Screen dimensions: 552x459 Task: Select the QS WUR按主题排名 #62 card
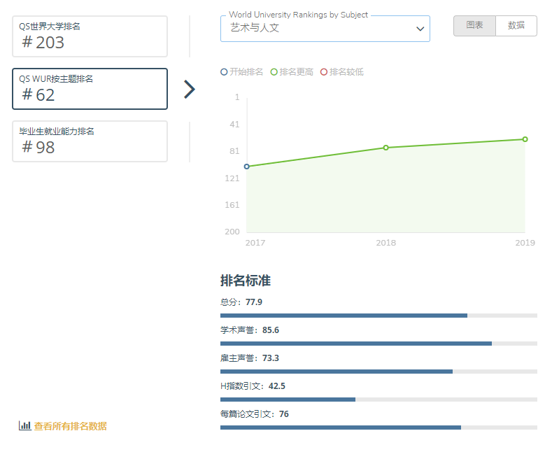click(90, 89)
